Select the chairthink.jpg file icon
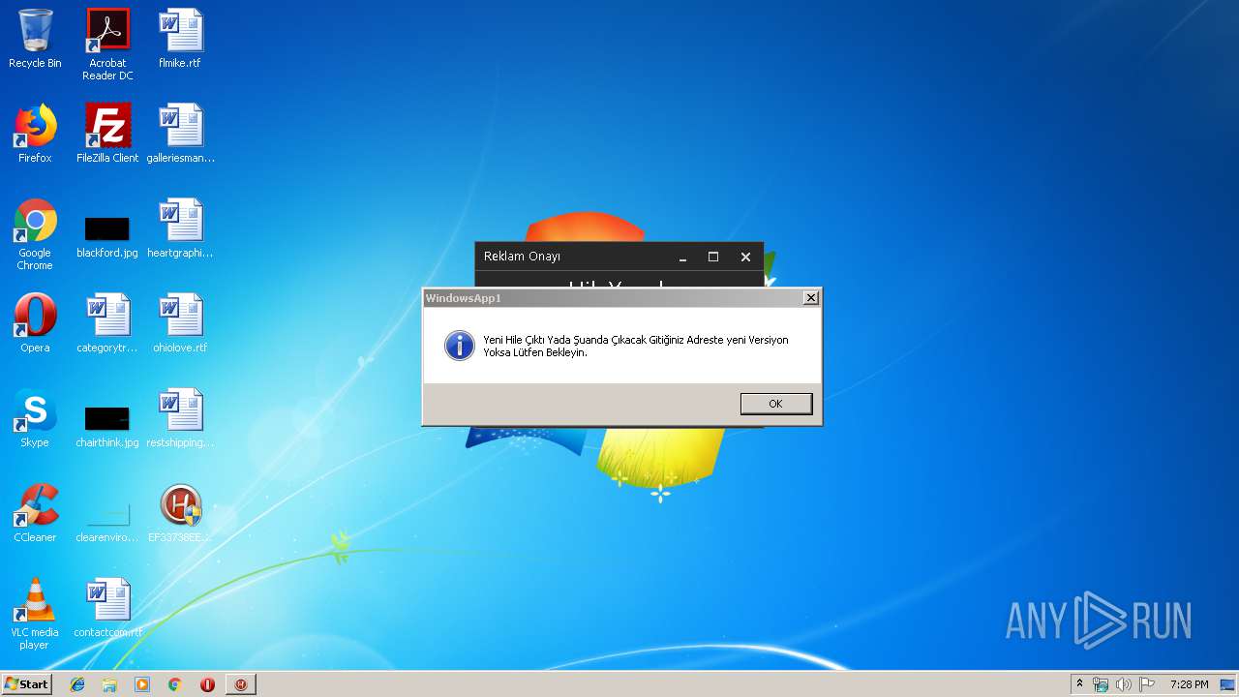The width and height of the screenshot is (1239, 697). coord(107,426)
